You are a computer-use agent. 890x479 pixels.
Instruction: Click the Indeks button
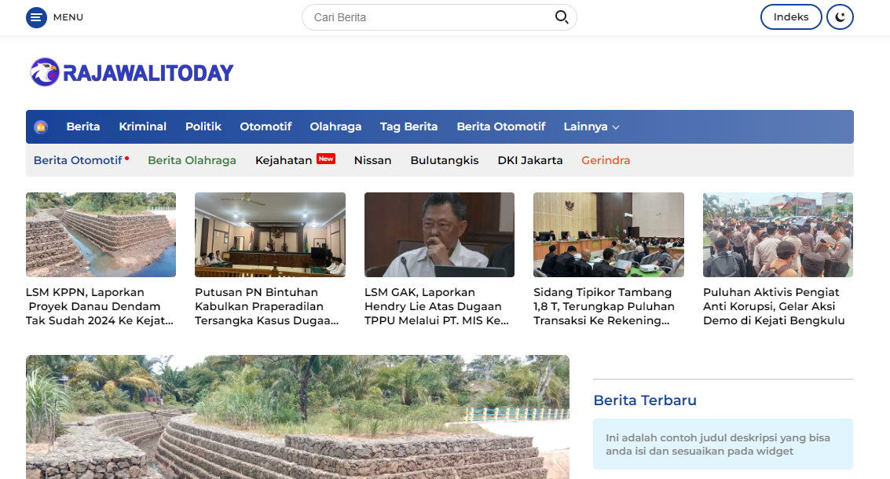(x=791, y=16)
